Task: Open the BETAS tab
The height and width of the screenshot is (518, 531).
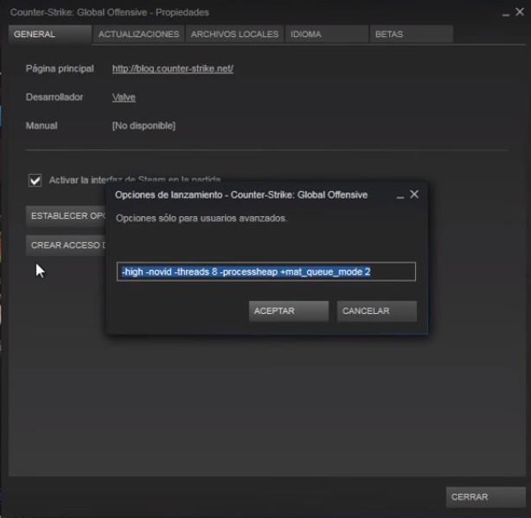Action: tap(412, 35)
